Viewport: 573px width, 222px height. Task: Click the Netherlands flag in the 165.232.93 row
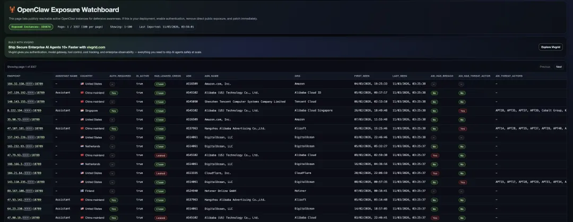[82, 146]
